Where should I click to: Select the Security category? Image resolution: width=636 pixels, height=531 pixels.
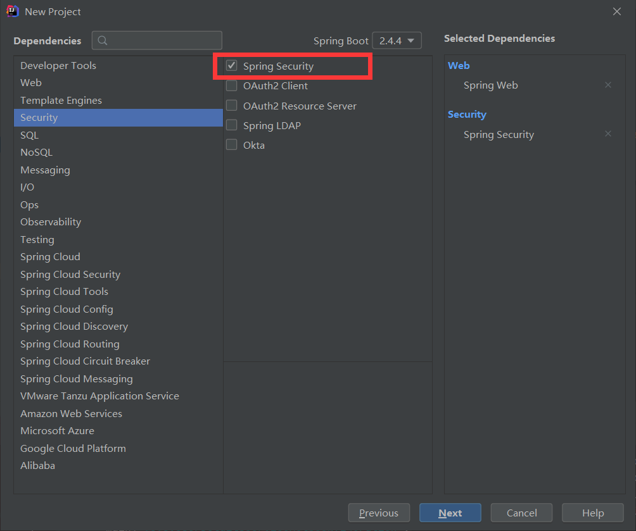tap(118, 118)
